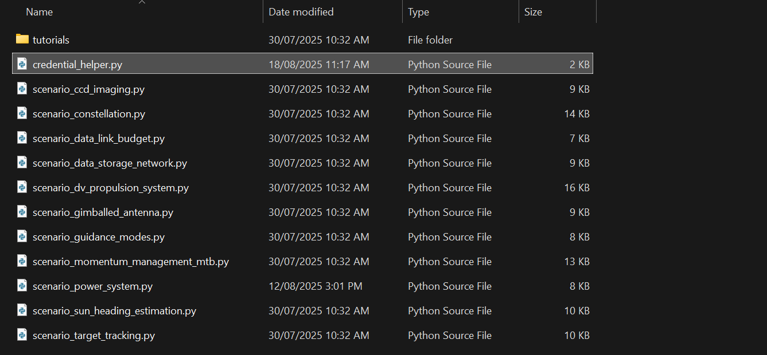Click the tutorials folder icon
Screen dimensions: 767x355
(x=22, y=40)
